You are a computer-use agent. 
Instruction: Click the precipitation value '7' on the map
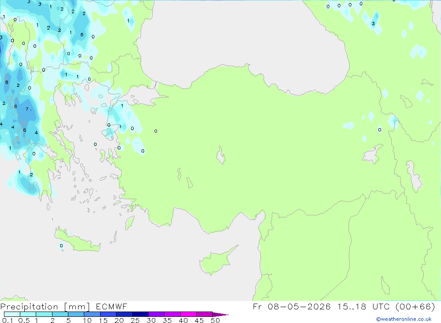(x=27, y=109)
